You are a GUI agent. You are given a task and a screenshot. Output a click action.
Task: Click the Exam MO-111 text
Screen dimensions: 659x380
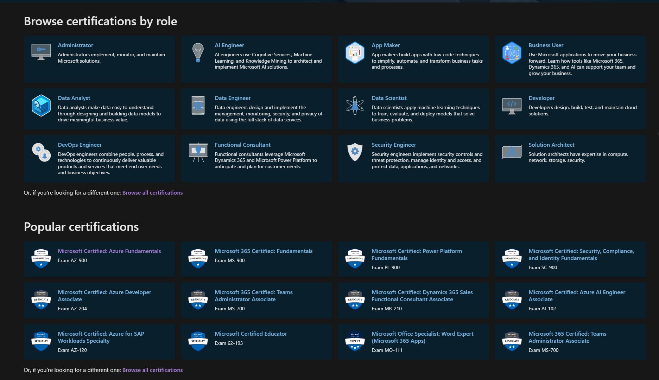[387, 350]
